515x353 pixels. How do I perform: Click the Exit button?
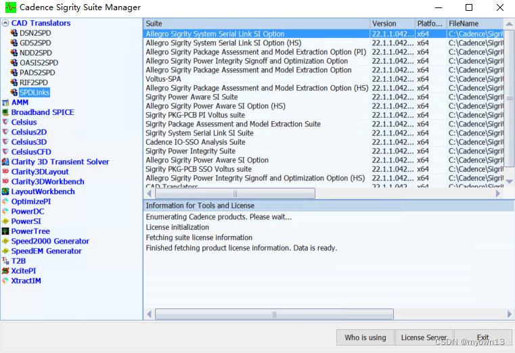483,337
